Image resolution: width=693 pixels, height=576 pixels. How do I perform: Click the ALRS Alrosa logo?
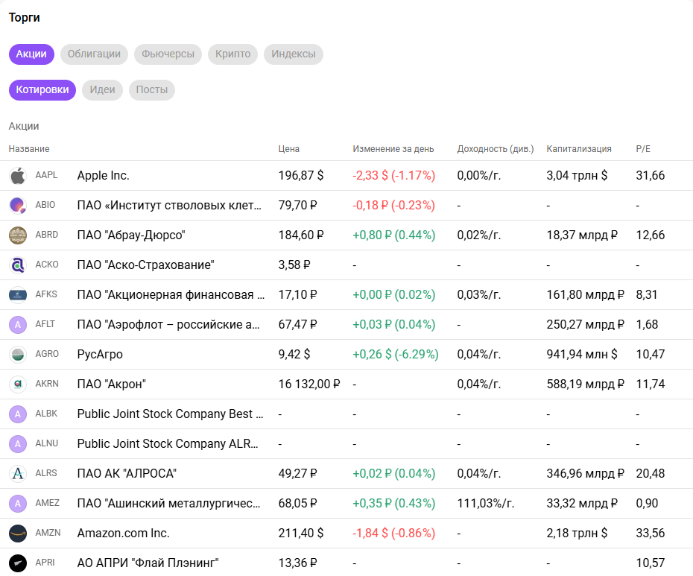(x=18, y=473)
